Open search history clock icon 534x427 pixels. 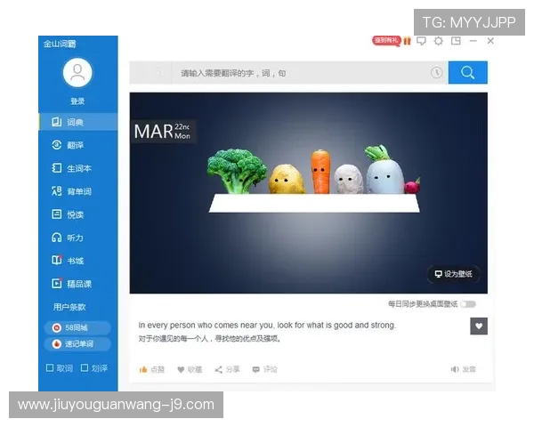point(437,73)
